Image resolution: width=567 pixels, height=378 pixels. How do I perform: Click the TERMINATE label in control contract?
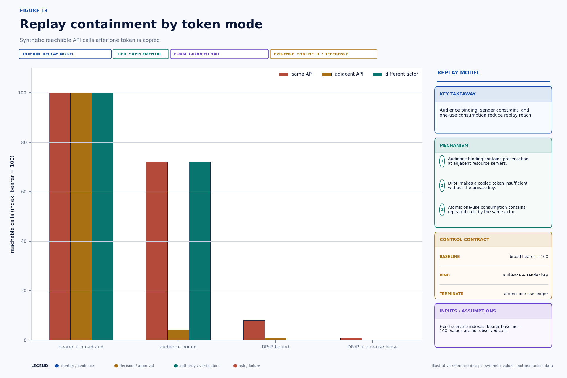452,294
